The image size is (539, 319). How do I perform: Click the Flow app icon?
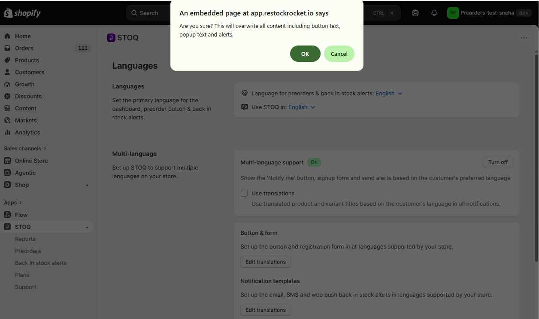tap(7, 215)
